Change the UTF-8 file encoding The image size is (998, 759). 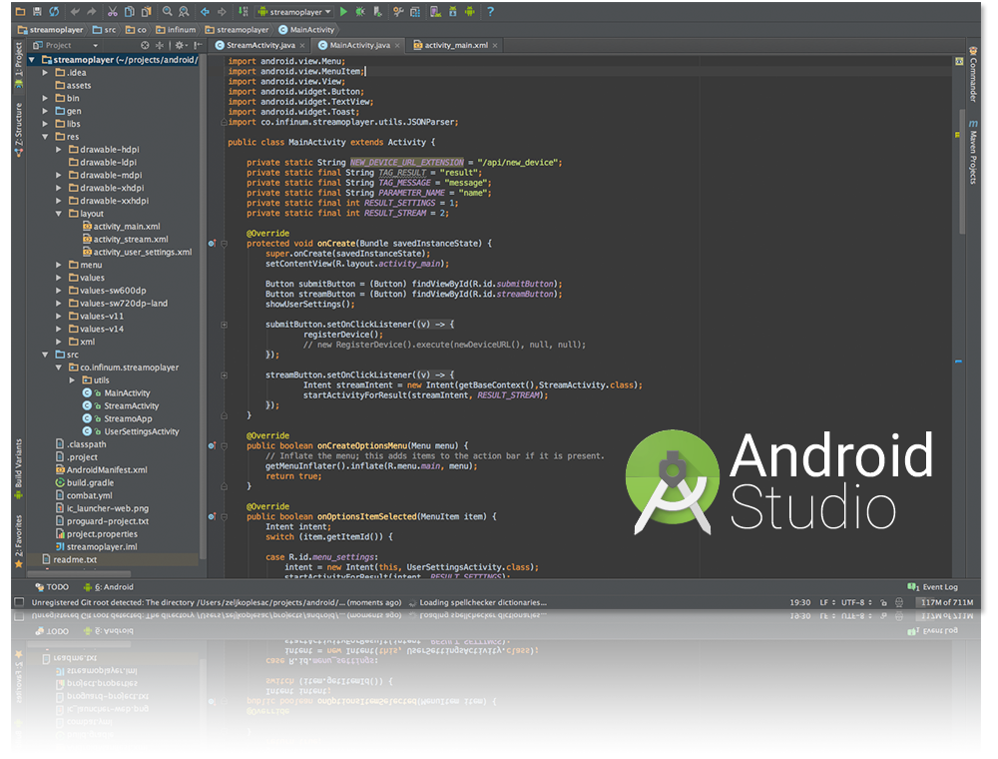coord(856,602)
